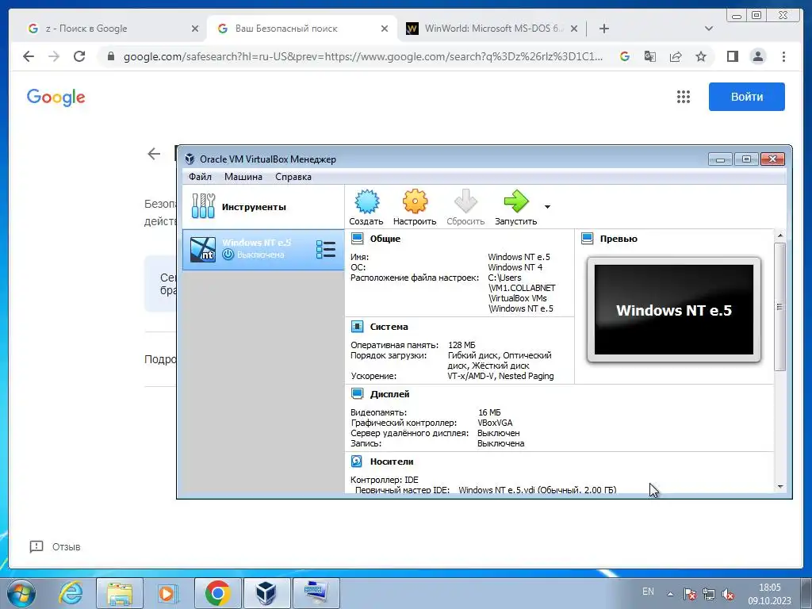Click the Превью section header icon
The image size is (812, 609).
tap(588, 239)
